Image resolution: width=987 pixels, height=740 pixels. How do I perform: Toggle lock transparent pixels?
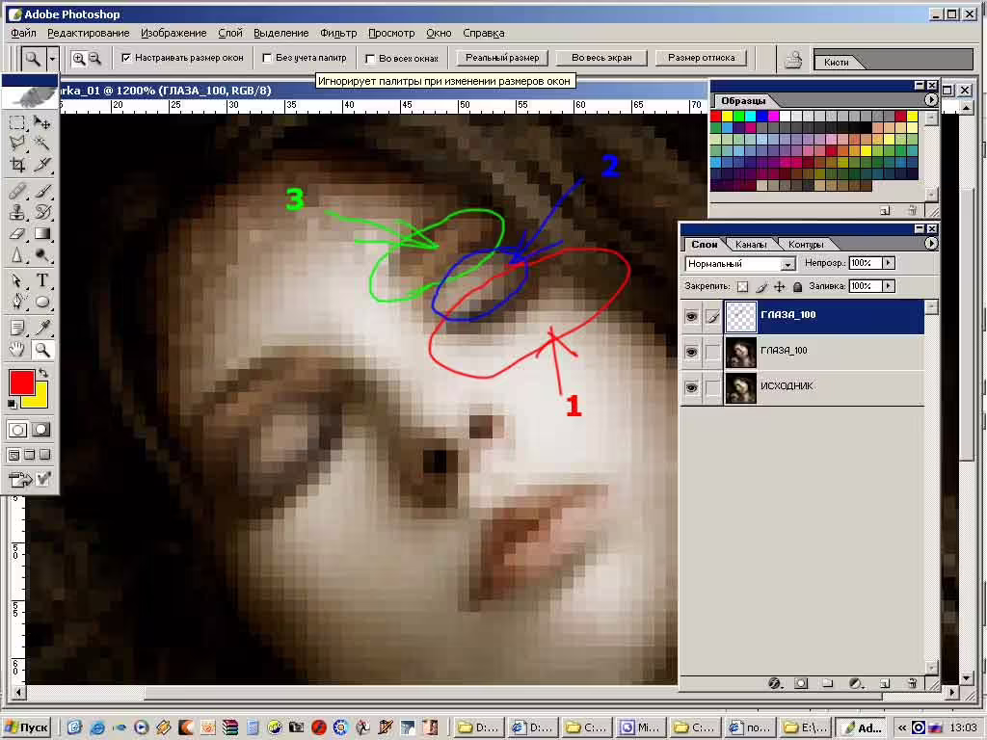(743, 287)
